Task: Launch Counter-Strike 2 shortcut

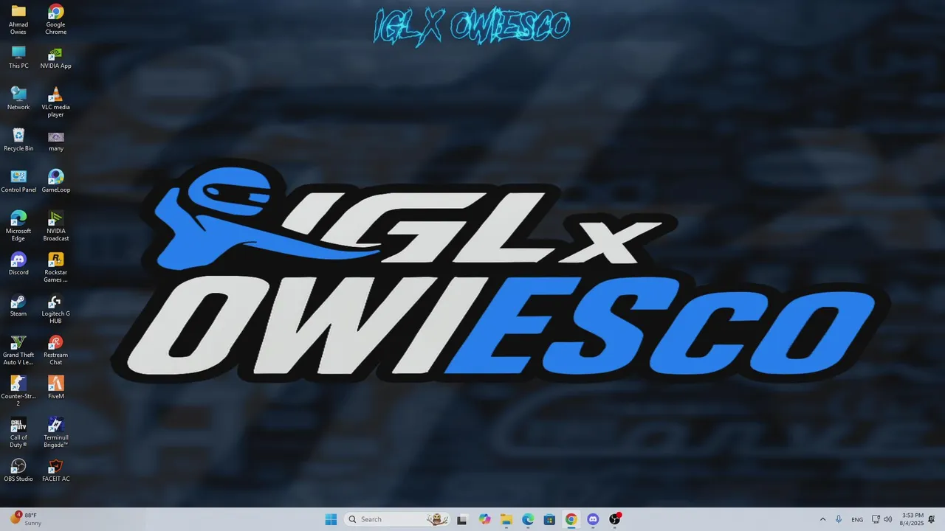Action: coord(18,391)
